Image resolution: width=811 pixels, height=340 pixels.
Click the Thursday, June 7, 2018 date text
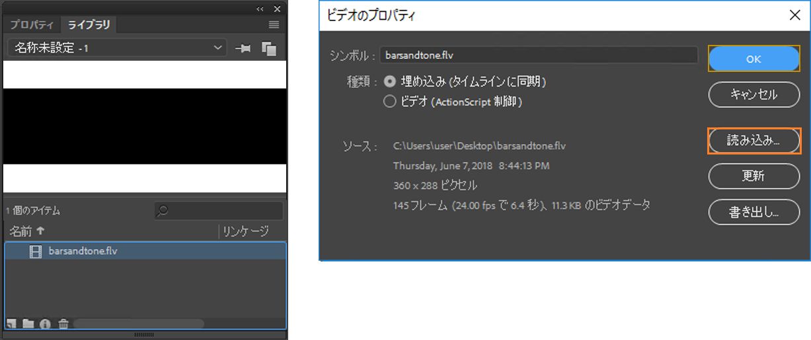(471, 166)
